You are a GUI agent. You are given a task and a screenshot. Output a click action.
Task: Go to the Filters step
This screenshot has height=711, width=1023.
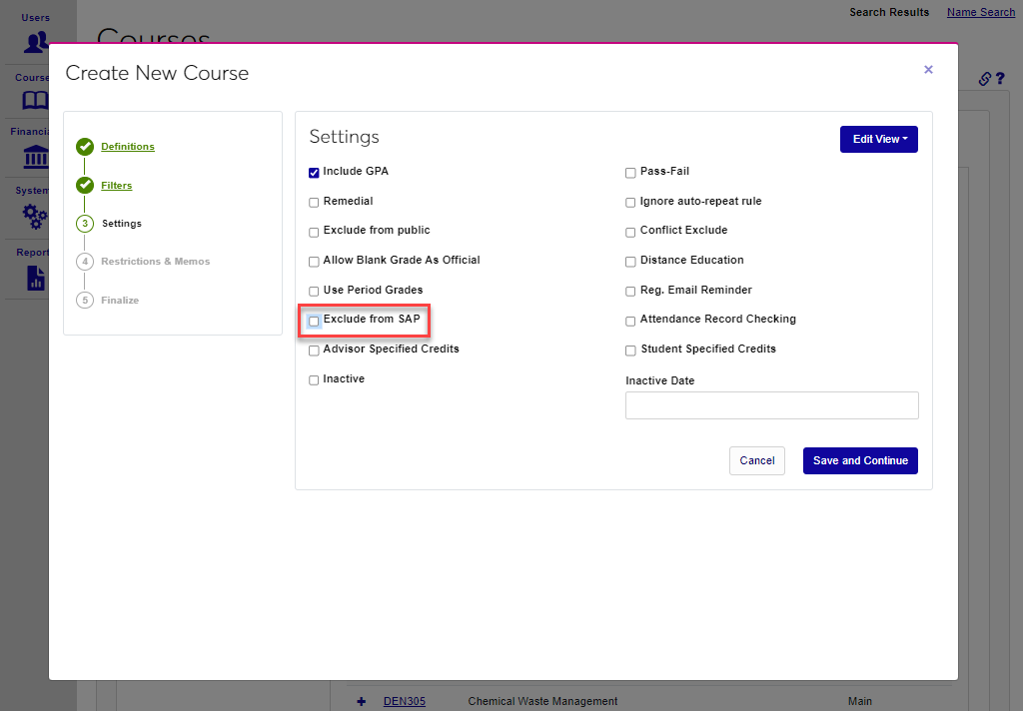tap(116, 186)
